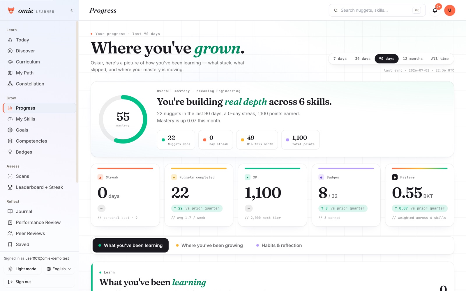This screenshot has width=466, height=291.
Task: Click the search magnifier icon
Action: click(x=336, y=10)
